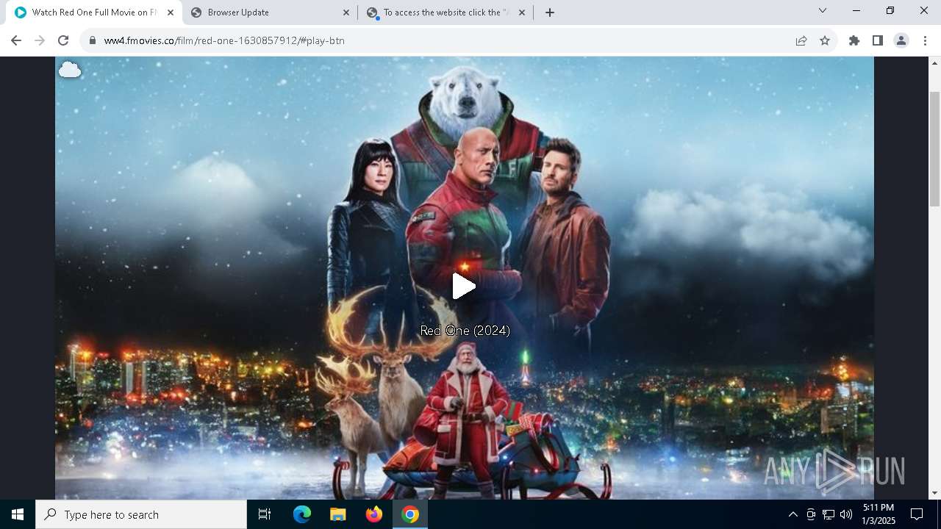Switch to the Browser Update tab
This screenshot has height=529, width=941.
pyautogui.click(x=270, y=12)
